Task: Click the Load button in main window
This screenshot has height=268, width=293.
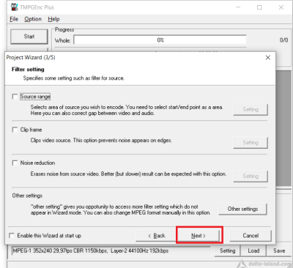Action: tap(253, 250)
